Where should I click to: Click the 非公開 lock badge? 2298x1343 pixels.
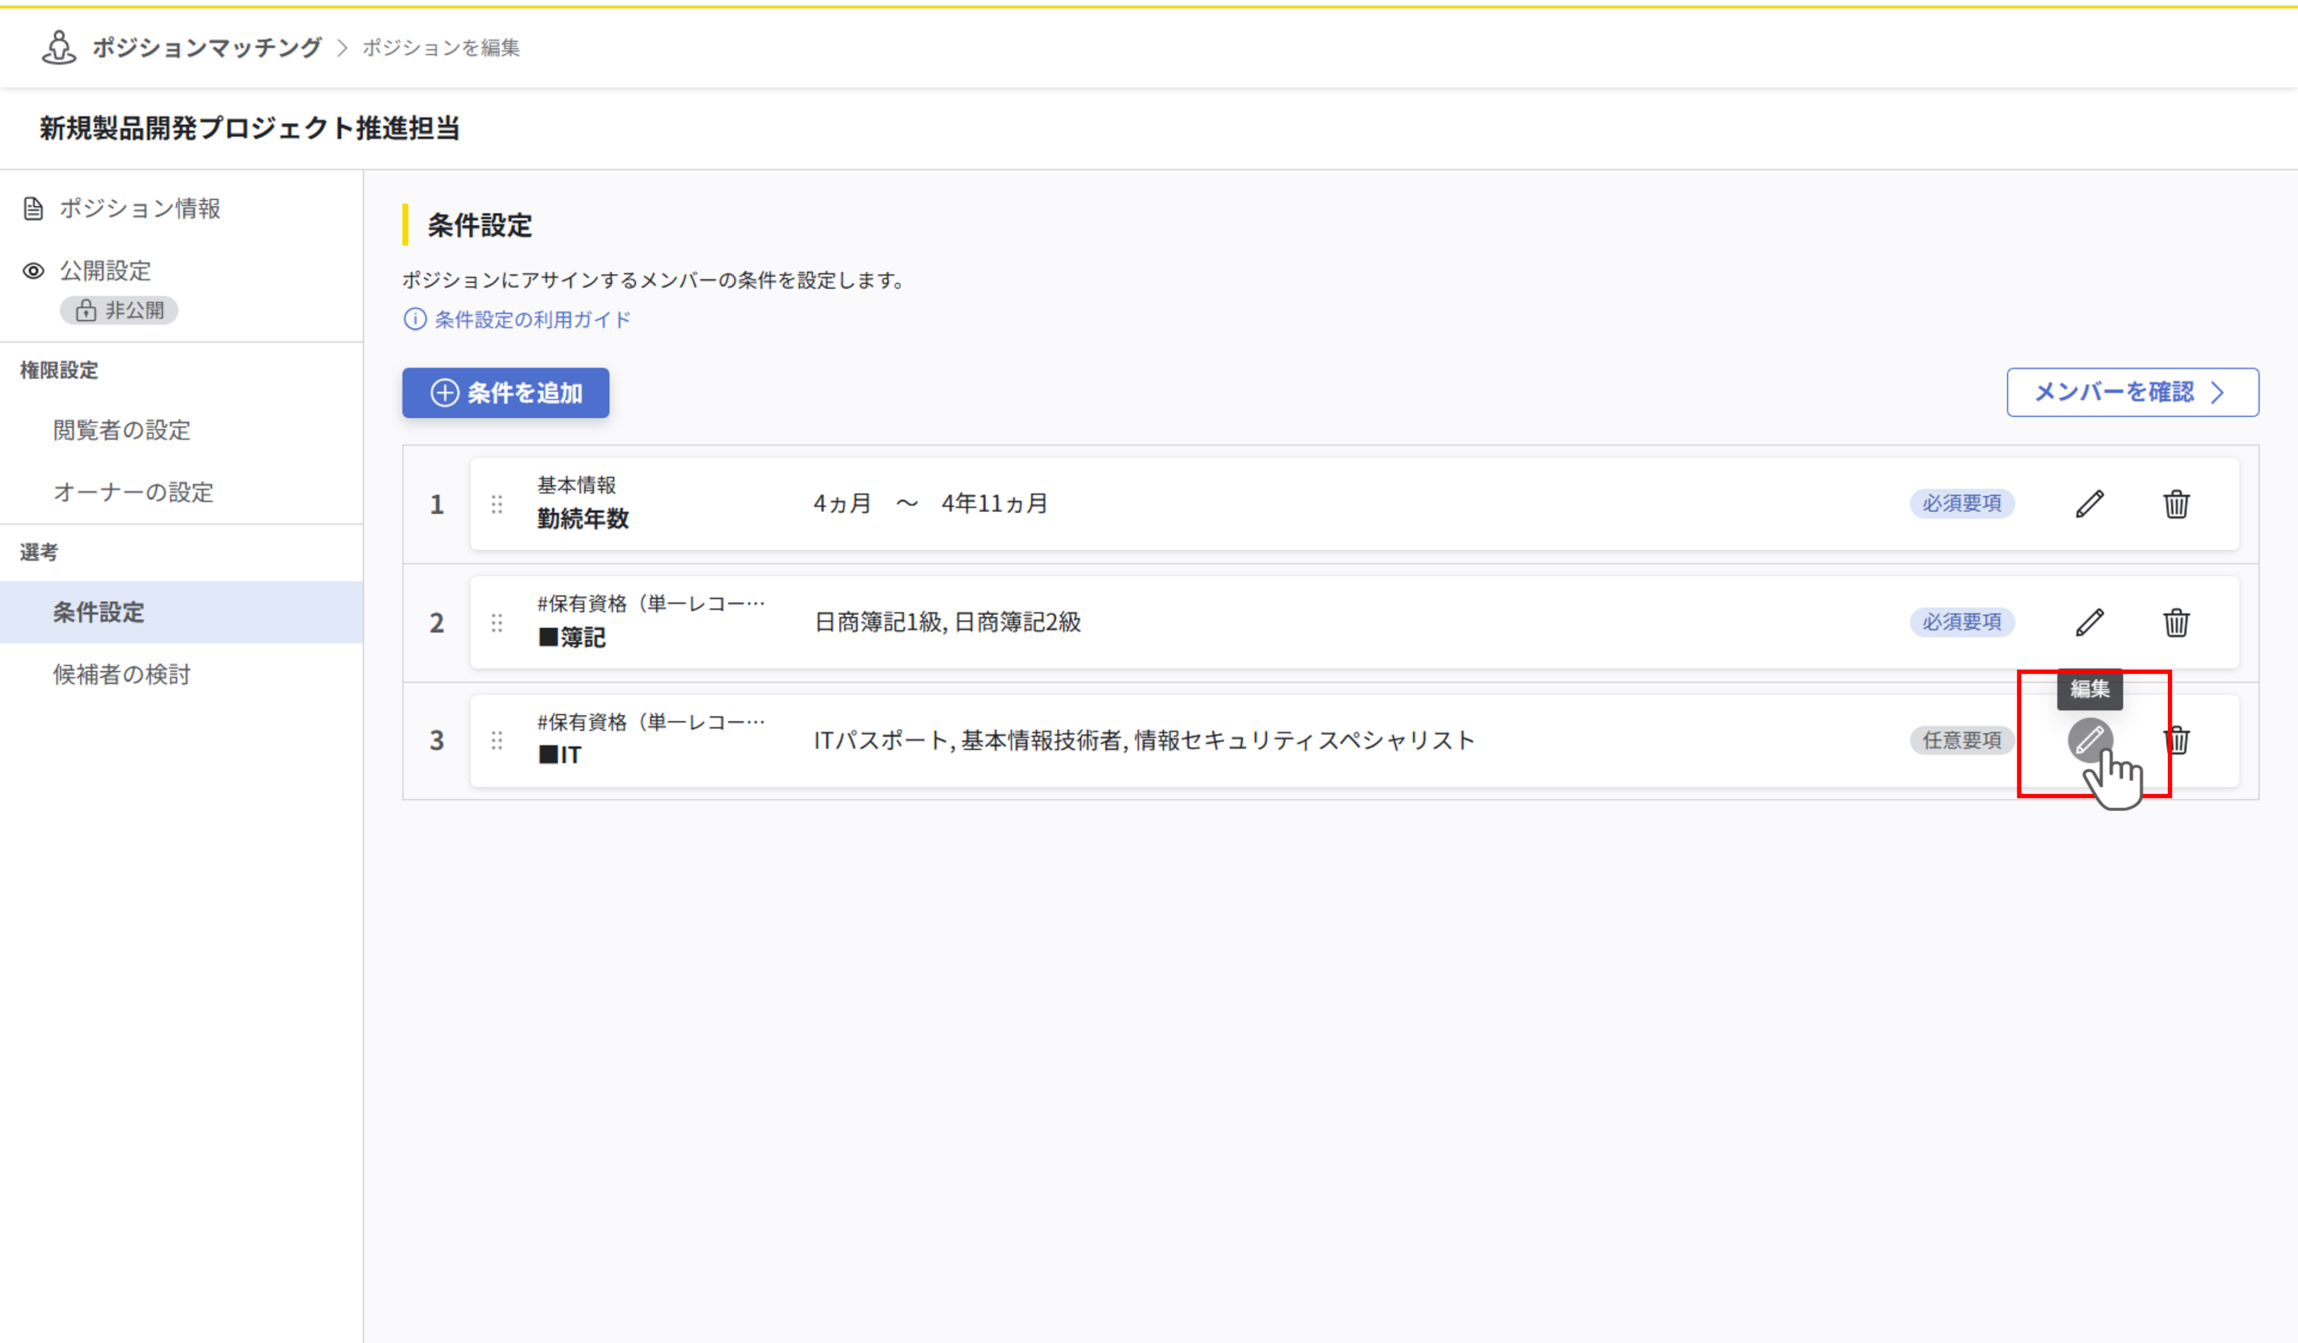(119, 310)
